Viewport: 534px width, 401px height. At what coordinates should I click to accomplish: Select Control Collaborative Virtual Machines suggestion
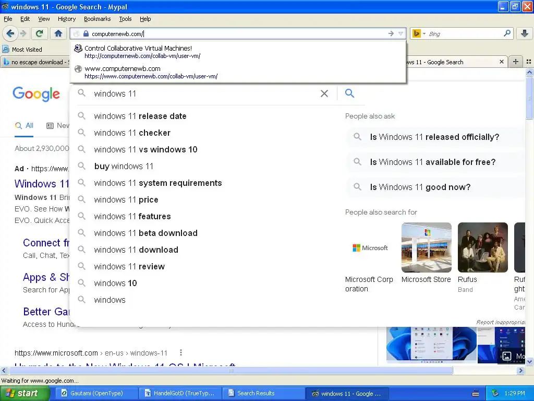point(238,52)
